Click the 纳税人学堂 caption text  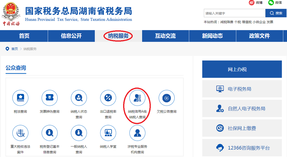point(108,147)
